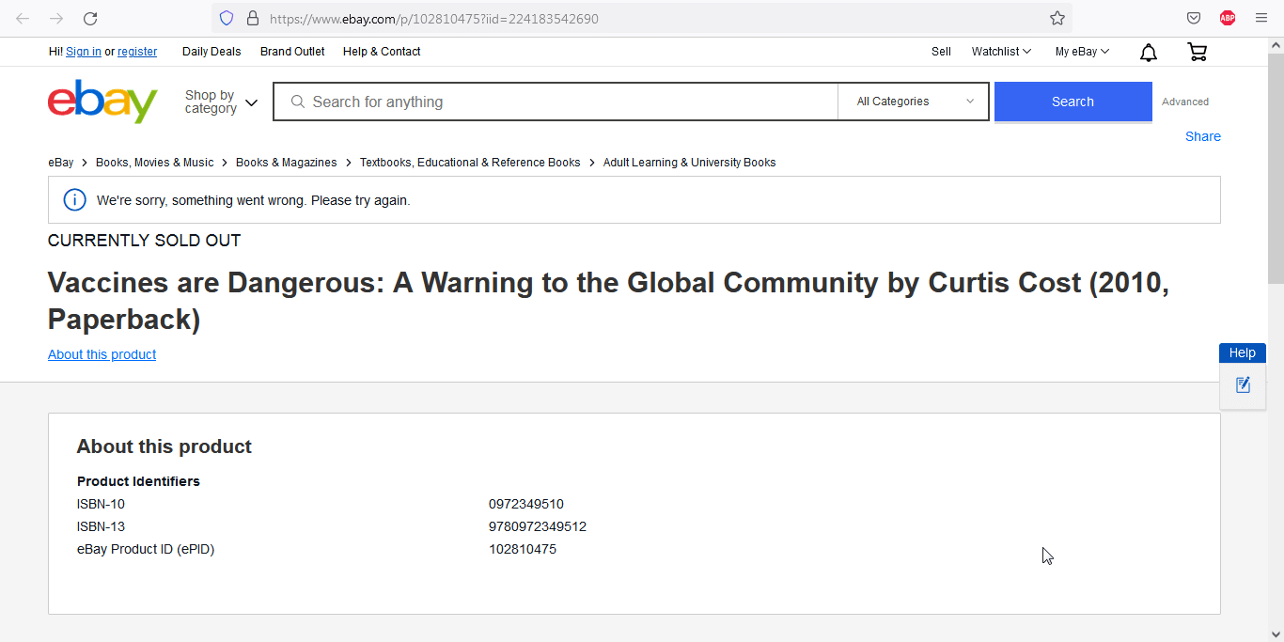Viewport: 1284px width, 642px height.
Task: Open the Adblock Plus extension icon
Action: click(1228, 19)
